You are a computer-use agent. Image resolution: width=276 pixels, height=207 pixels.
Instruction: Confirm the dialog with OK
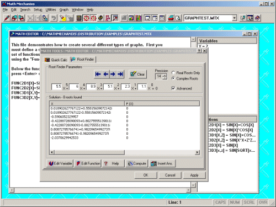[x=146, y=175]
